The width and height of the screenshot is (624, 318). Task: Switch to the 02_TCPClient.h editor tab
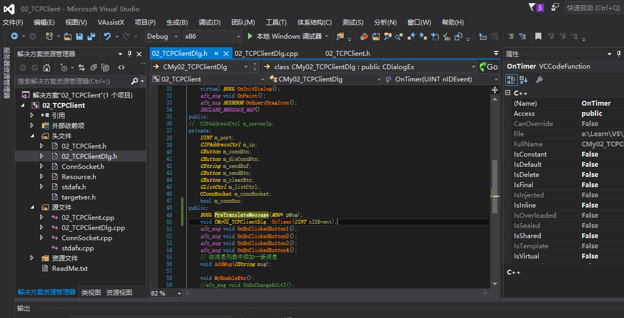click(348, 54)
